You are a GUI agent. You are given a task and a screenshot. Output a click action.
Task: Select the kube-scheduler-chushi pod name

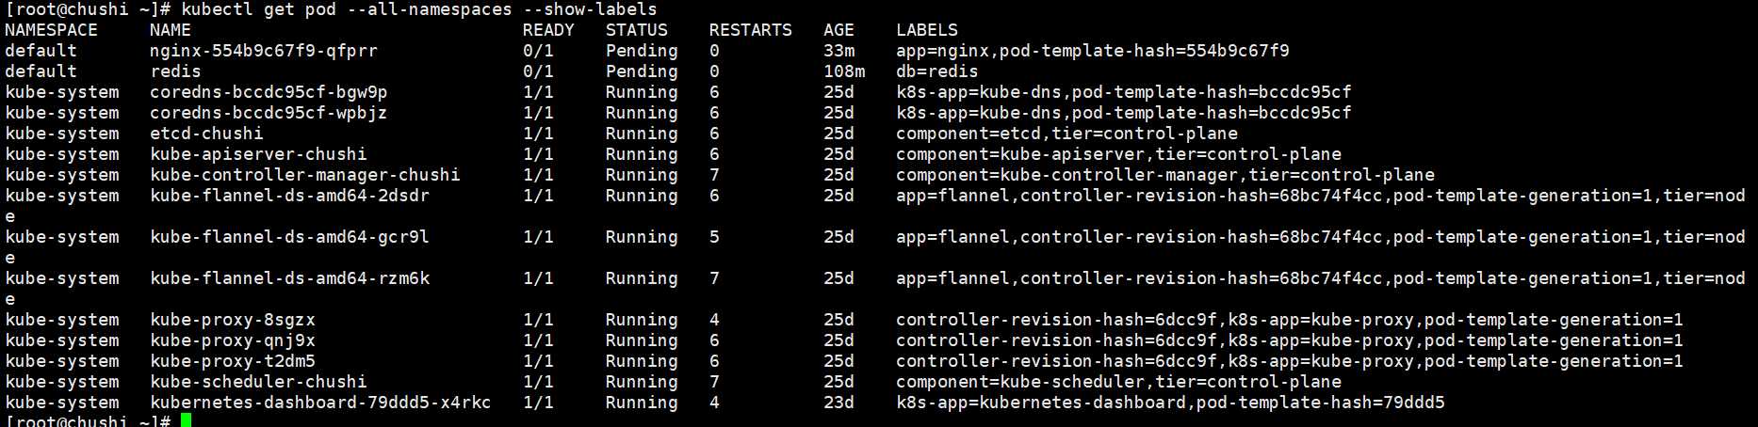[258, 382]
